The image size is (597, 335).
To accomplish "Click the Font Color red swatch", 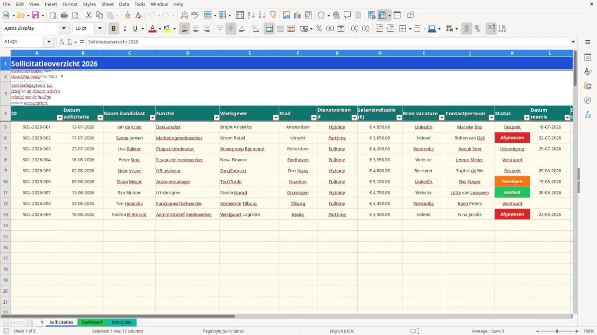I will (152, 29).
